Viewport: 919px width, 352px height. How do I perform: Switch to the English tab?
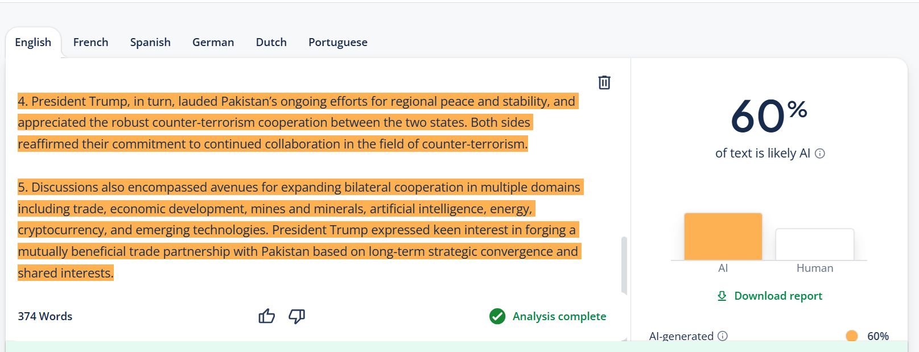tap(33, 42)
